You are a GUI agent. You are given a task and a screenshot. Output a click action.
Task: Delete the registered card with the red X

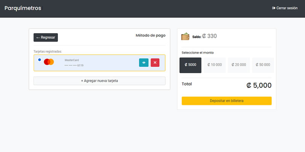(155, 63)
